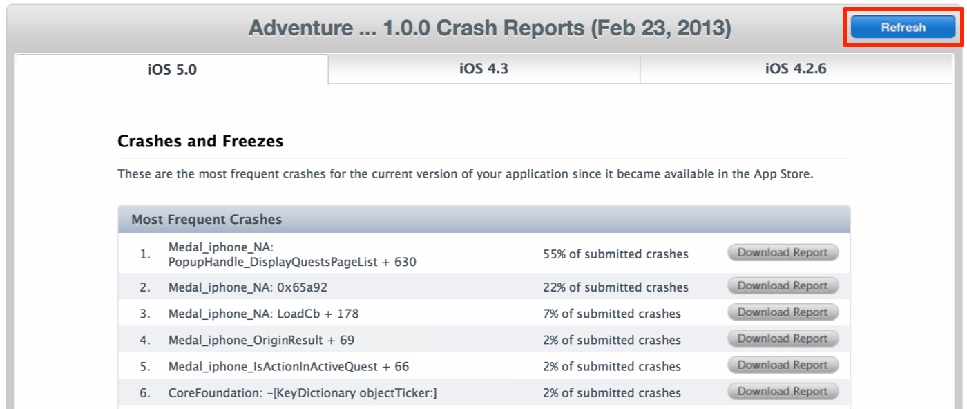This screenshot has height=409, width=967.
Task: Download report for the top crash
Action: tap(782, 252)
